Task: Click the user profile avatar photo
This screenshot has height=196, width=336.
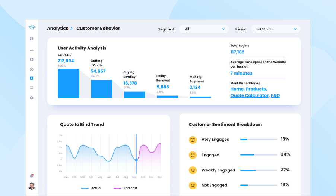Action: (x=32, y=186)
